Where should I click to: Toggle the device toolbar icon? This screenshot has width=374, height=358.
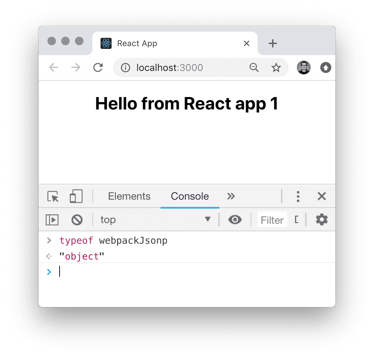point(76,196)
